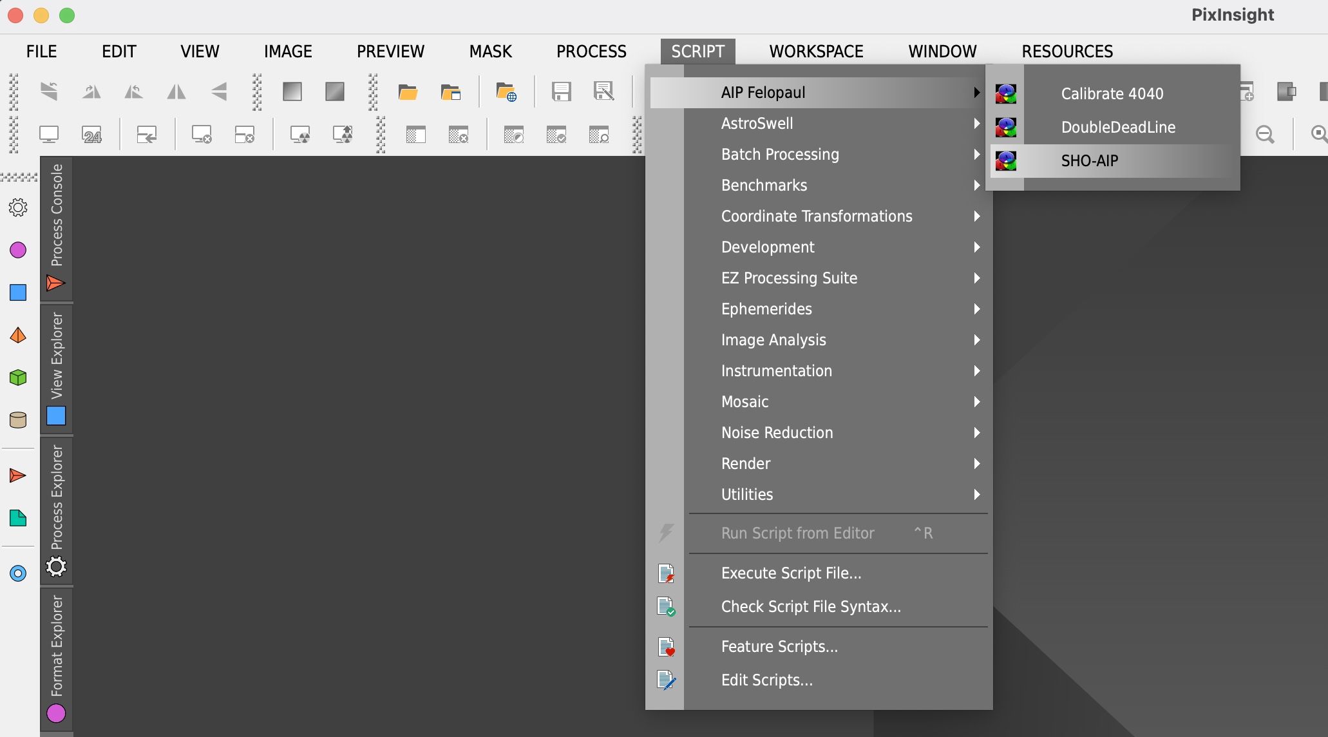Click the blue ring sidebar icon
The image size is (1328, 737).
point(18,573)
